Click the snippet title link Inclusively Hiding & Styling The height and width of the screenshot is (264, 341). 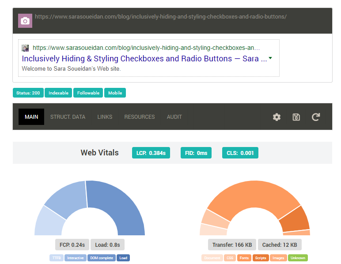pyautogui.click(x=144, y=59)
